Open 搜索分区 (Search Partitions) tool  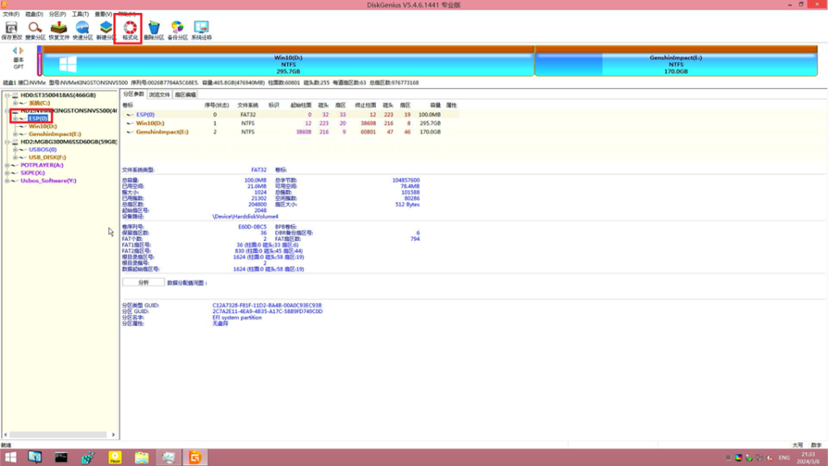coord(35,31)
